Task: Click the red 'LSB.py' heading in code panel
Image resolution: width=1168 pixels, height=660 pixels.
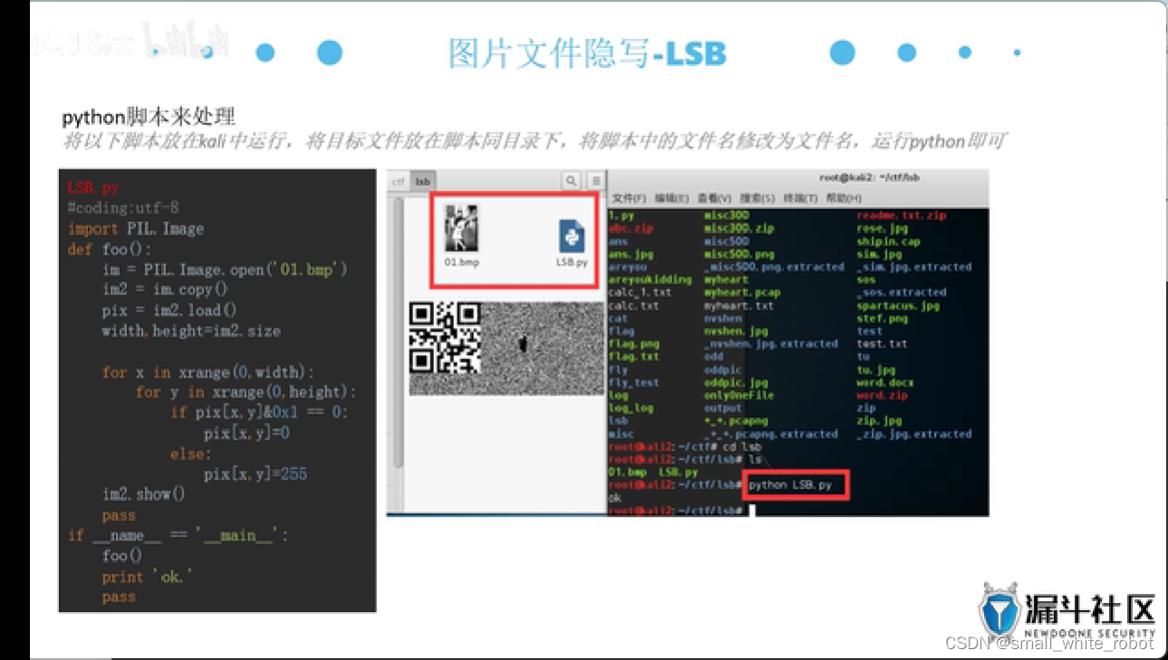Action: pyautogui.click(x=92, y=188)
